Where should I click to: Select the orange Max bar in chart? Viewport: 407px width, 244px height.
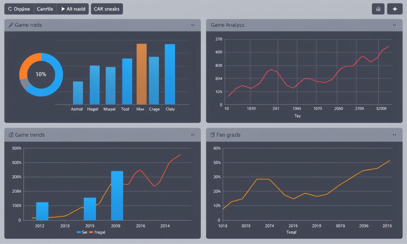coord(141,74)
